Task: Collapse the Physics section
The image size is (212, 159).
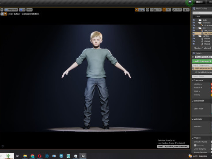Action: [x=193, y=138]
